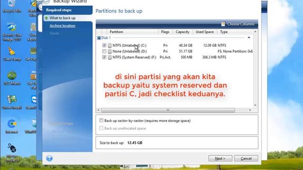Click the scroll down arrow of partition list
This screenshot has width=303, height=170.
coord(256,105)
